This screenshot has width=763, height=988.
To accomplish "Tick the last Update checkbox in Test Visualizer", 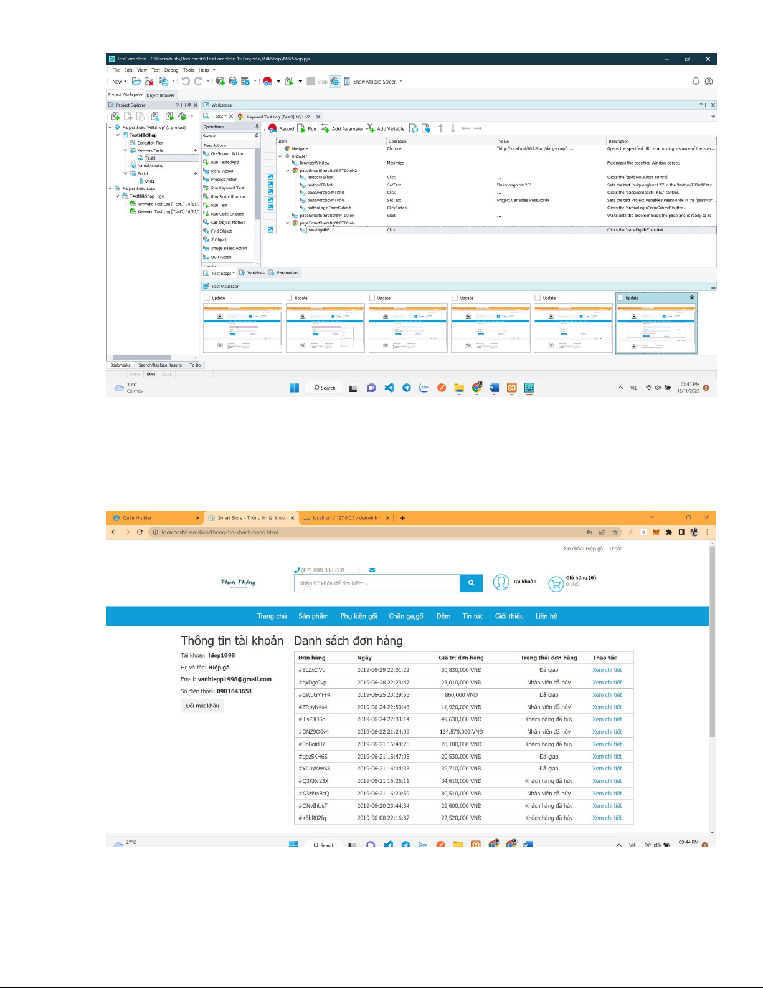I will (621, 298).
